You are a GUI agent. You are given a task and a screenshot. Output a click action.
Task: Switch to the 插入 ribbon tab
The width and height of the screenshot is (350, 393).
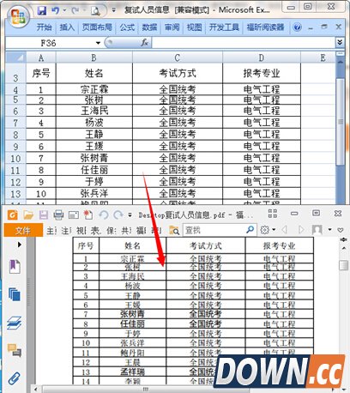coord(67,27)
